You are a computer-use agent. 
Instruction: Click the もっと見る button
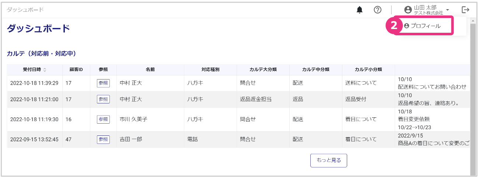click(x=328, y=160)
